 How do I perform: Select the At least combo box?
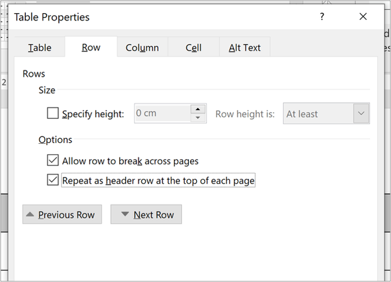(326, 114)
